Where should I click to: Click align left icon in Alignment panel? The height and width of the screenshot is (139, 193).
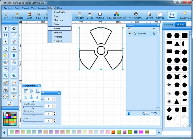(26, 97)
